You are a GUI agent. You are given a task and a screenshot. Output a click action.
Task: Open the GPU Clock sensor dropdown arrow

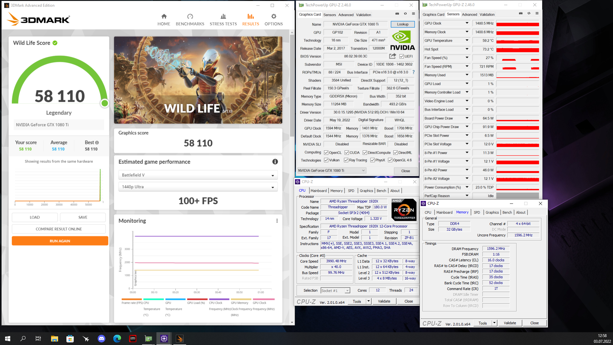[467, 23]
